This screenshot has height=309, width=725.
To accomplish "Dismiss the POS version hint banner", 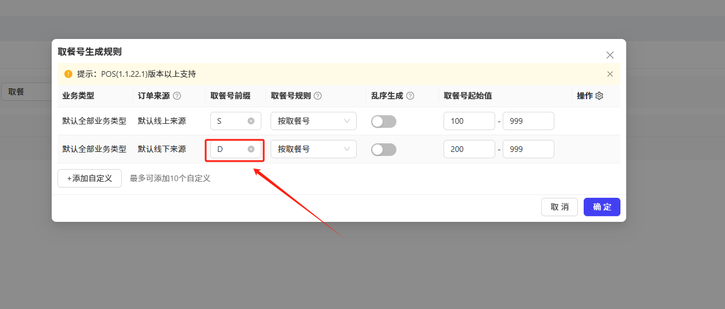I will coord(610,74).
